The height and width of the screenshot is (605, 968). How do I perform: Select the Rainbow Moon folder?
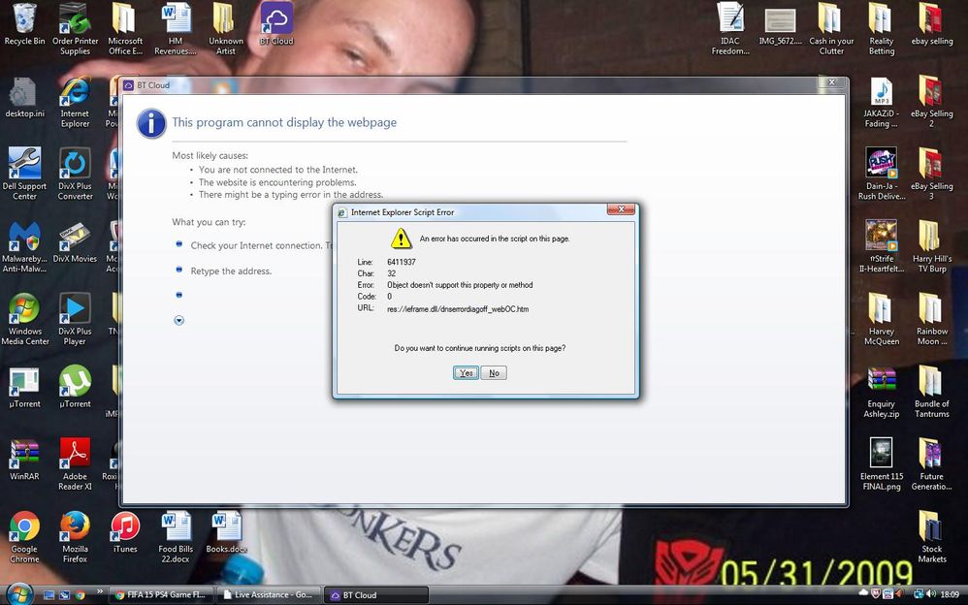click(931, 320)
